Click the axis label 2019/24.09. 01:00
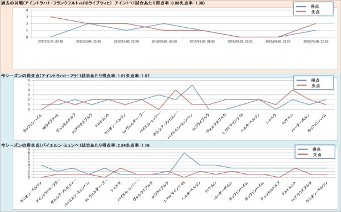The image size is (341, 212). pyautogui.click(x=202, y=41)
